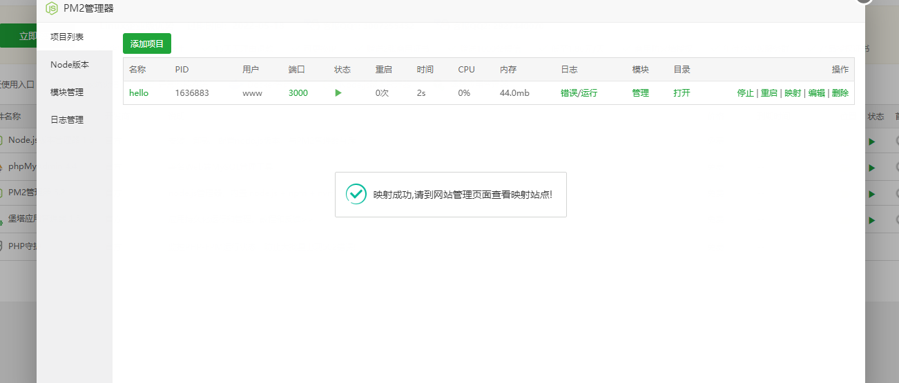Stop the hello project via 停止

click(x=746, y=92)
